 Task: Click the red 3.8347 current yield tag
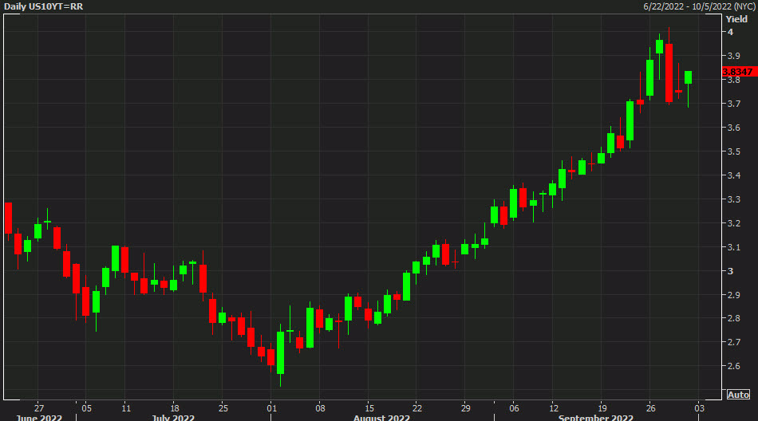pyautogui.click(x=738, y=72)
